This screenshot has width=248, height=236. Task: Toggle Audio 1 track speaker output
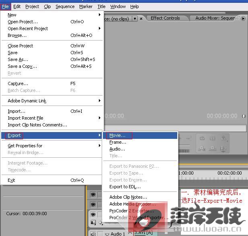(x=93, y=234)
